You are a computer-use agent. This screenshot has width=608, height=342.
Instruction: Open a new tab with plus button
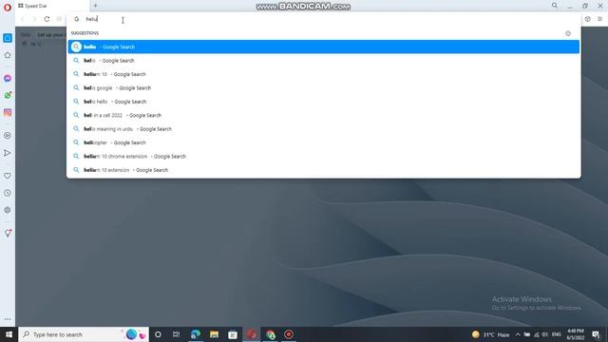(x=95, y=6)
